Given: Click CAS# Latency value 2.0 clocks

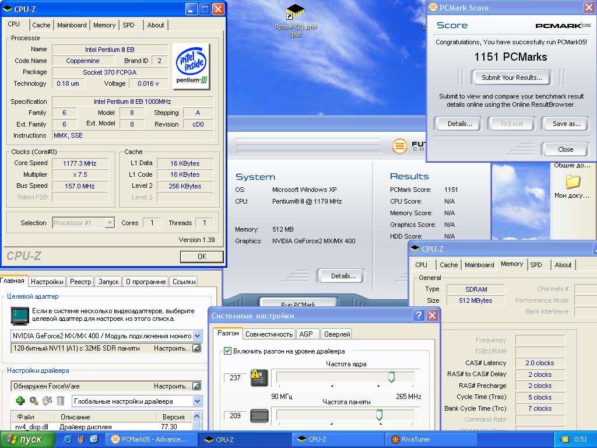Looking at the screenshot, I should tap(539, 363).
